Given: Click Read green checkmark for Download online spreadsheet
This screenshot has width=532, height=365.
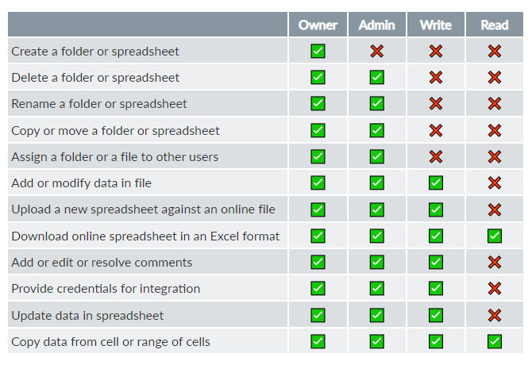Looking at the screenshot, I should [495, 236].
